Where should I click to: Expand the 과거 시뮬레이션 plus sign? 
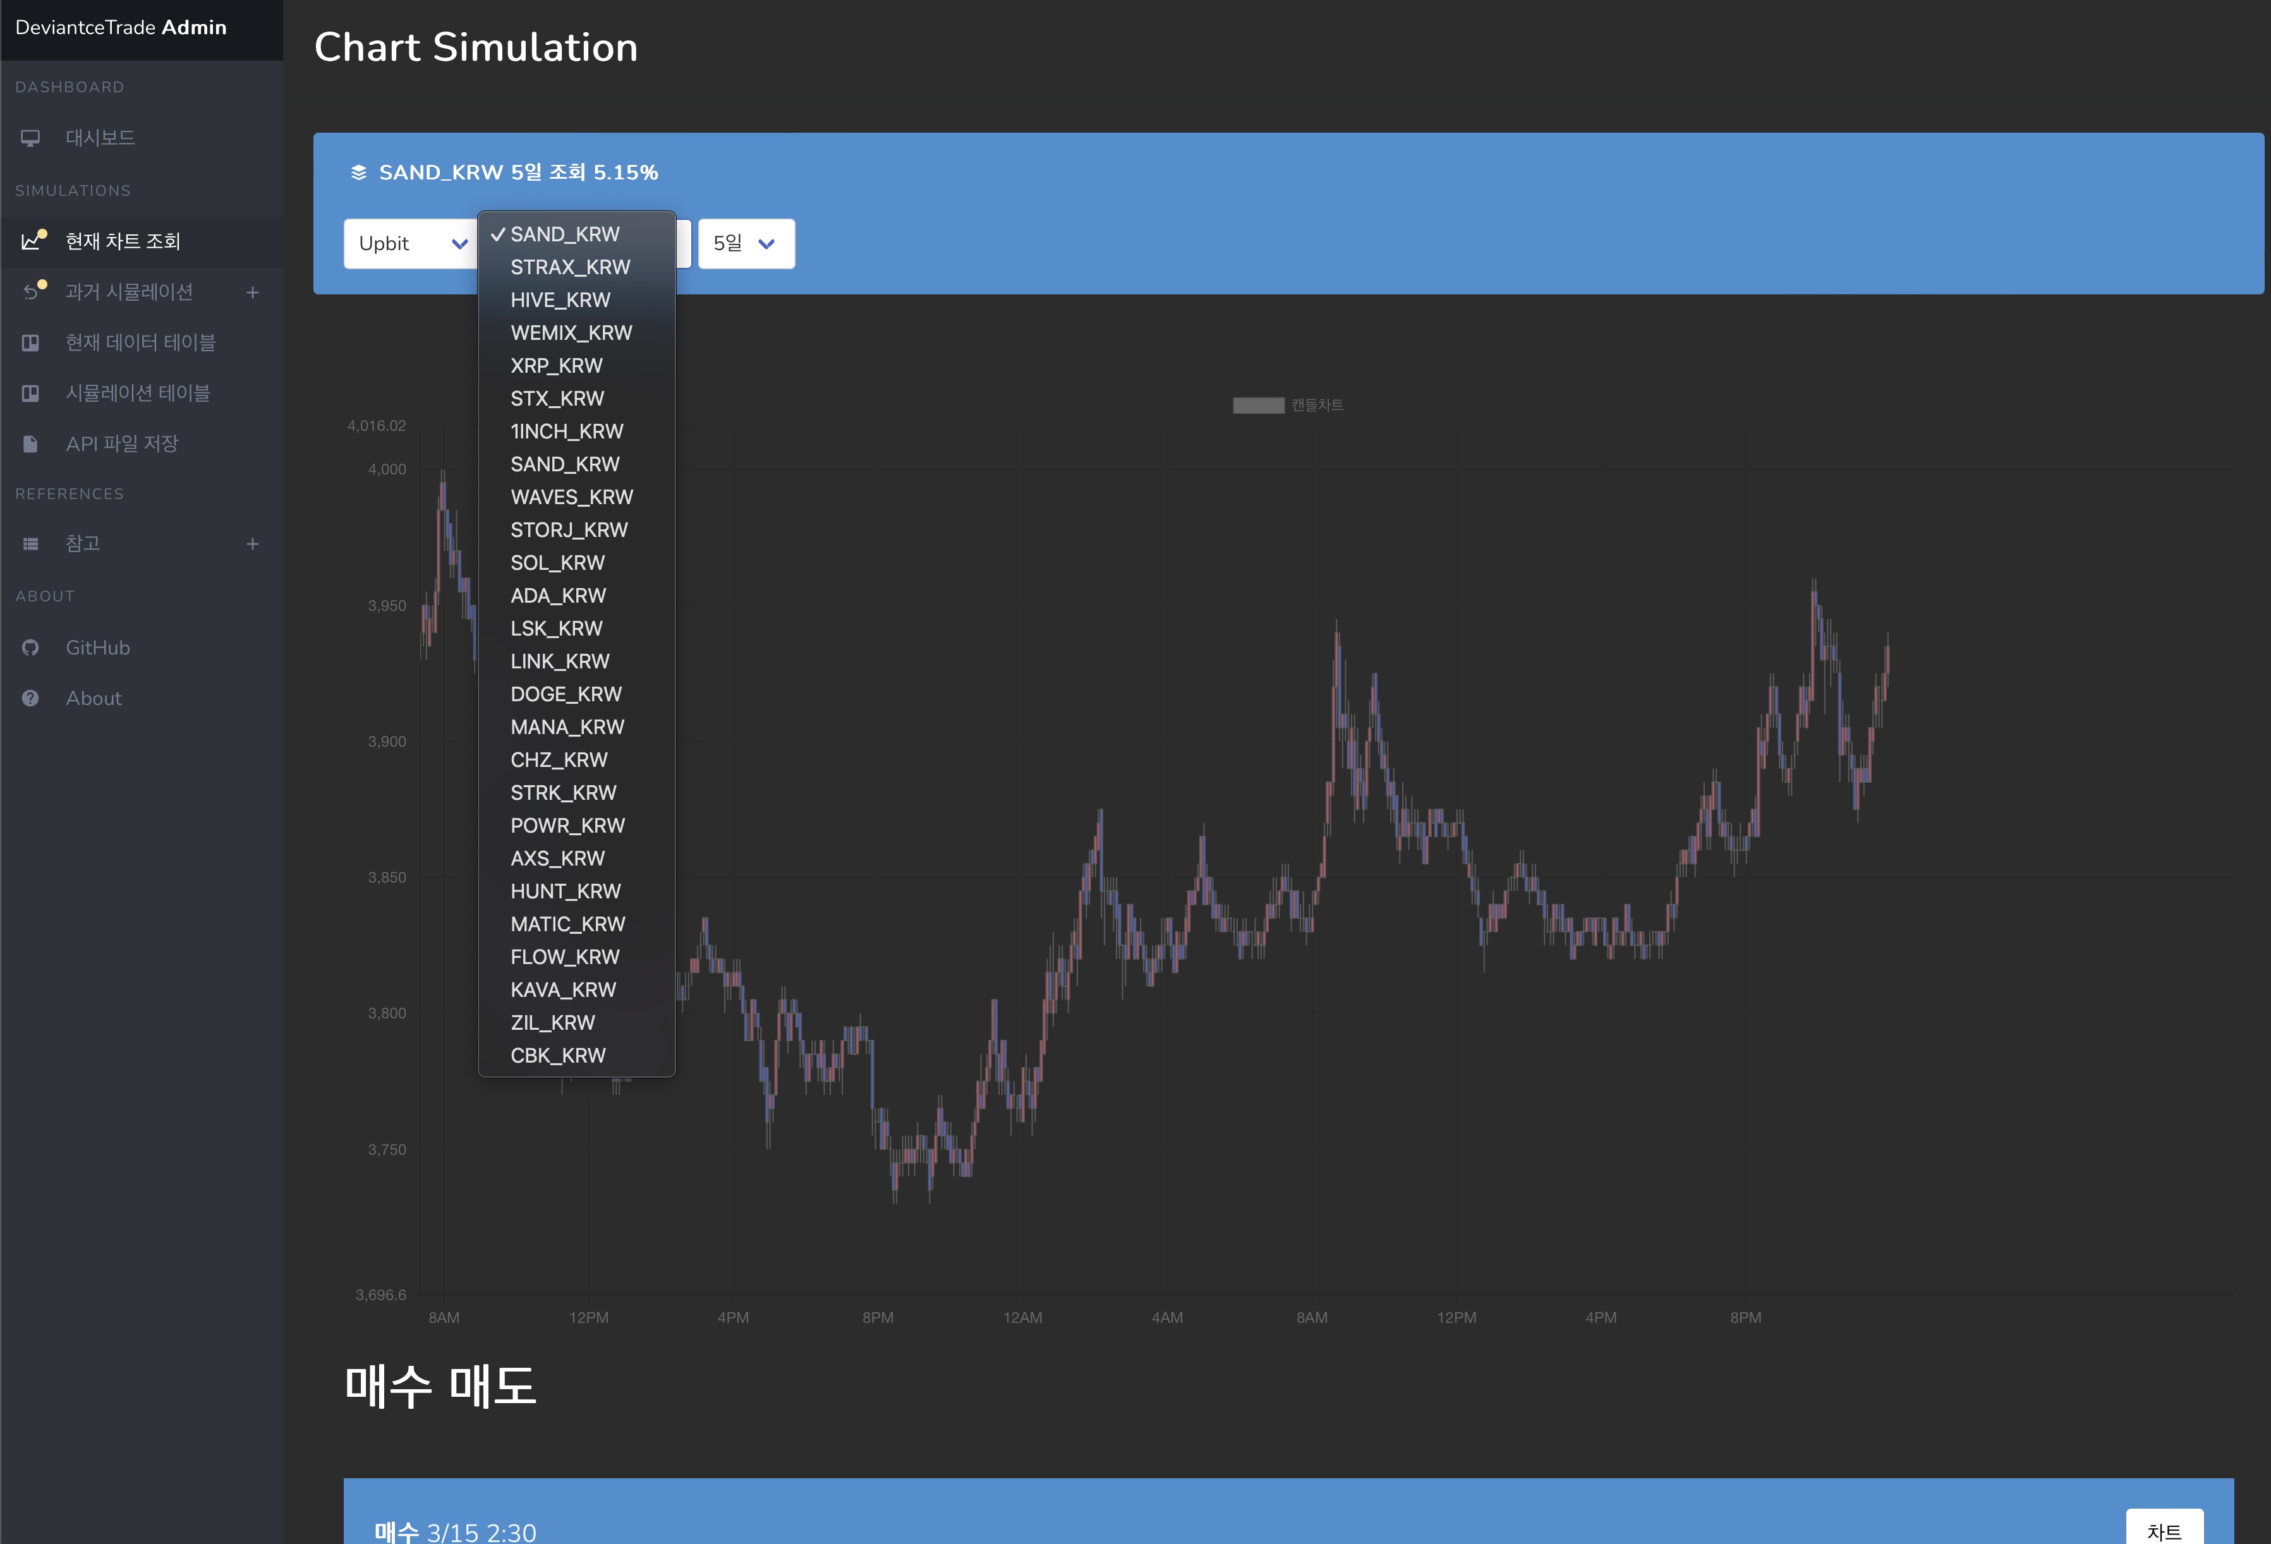point(252,293)
